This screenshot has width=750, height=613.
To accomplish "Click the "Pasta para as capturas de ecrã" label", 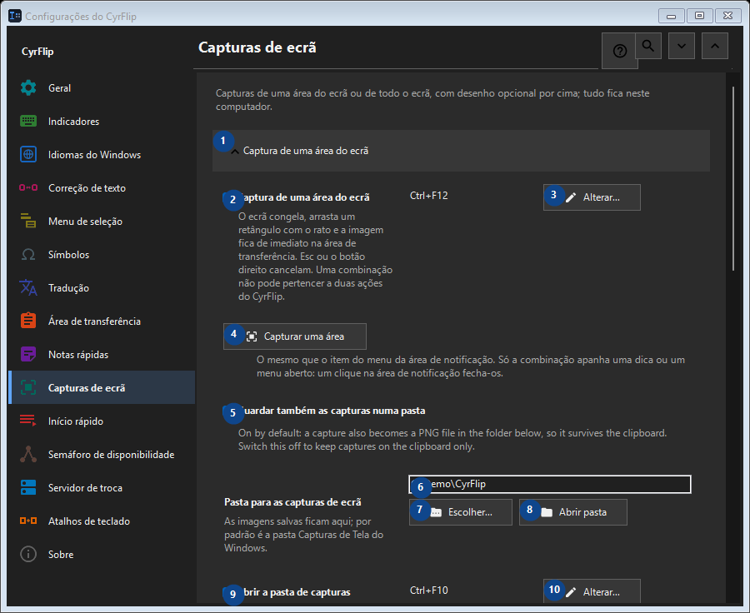I will point(292,502).
